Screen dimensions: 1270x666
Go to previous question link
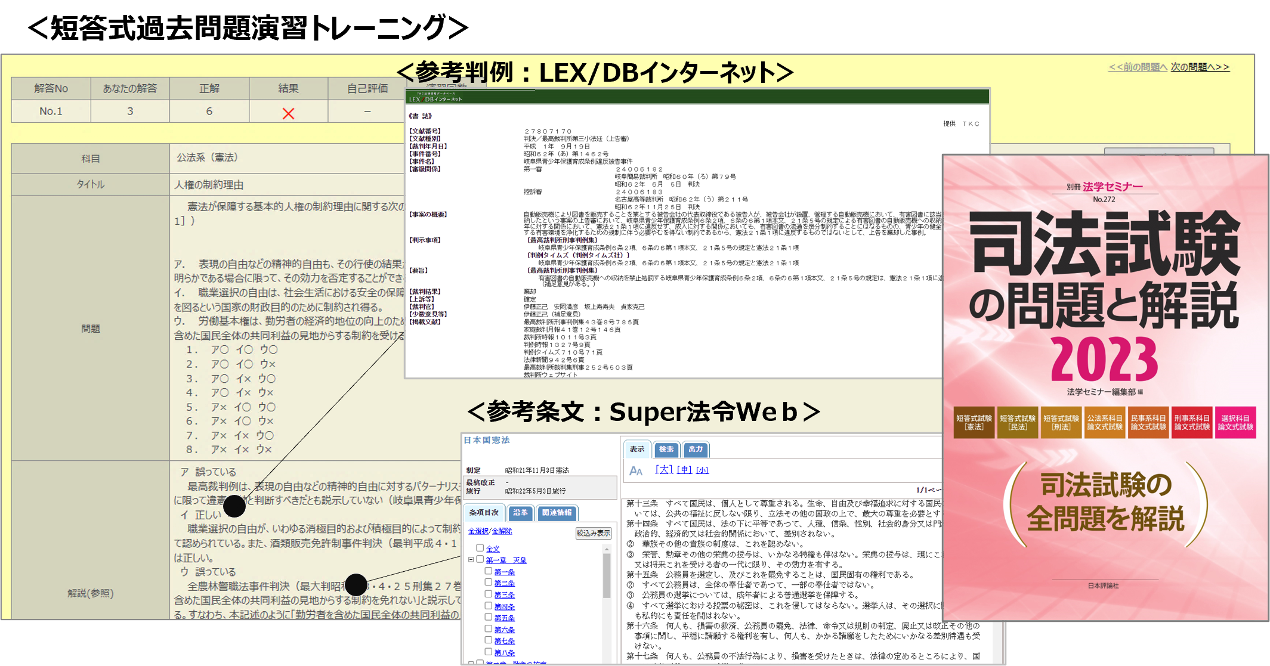tap(1137, 67)
